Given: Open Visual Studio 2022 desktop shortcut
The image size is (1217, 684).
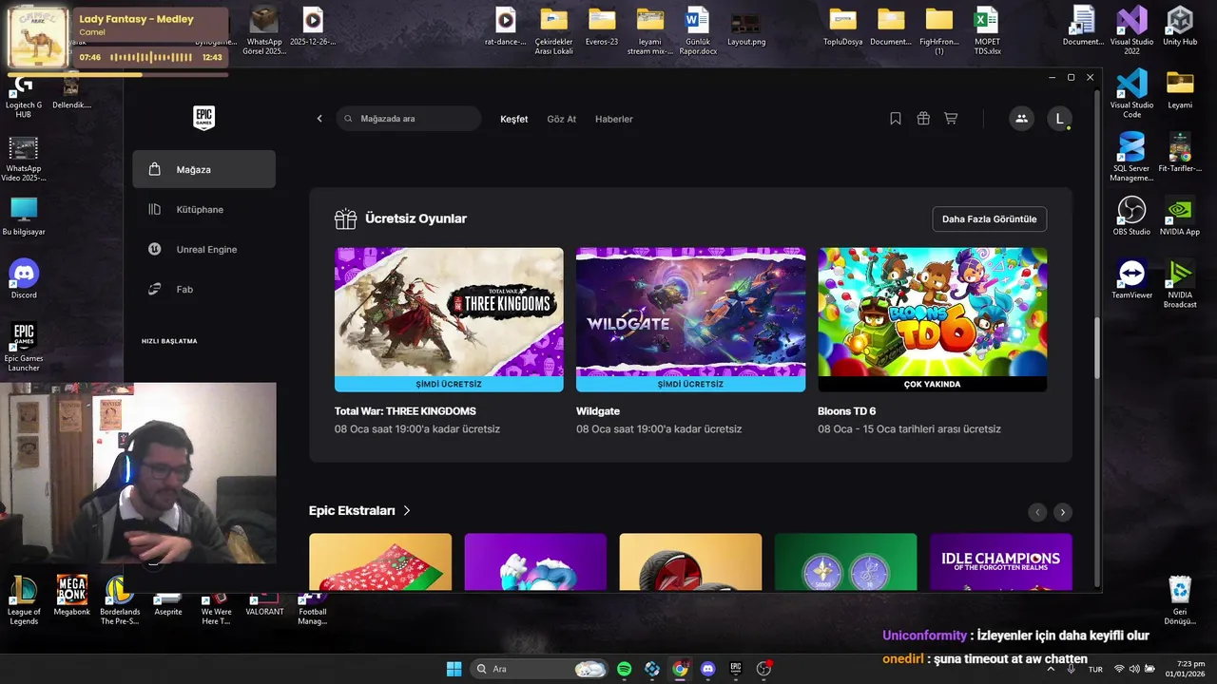Looking at the screenshot, I should coord(1131,30).
